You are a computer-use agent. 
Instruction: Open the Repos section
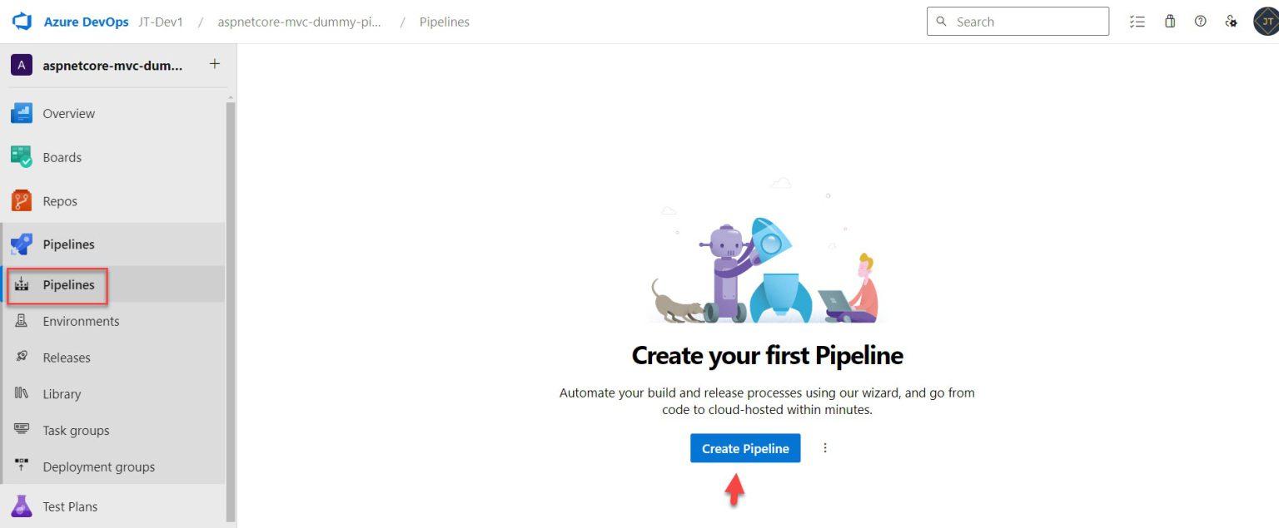coord(60,200)
